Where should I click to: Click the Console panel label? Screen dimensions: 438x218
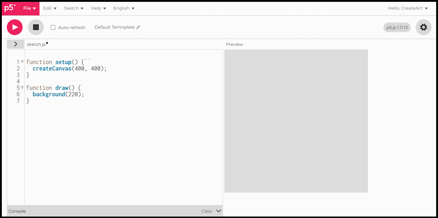(x=17, y=211)
